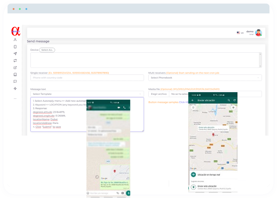
Task: Click the Arrocy alpha logo
Action: 16,31
